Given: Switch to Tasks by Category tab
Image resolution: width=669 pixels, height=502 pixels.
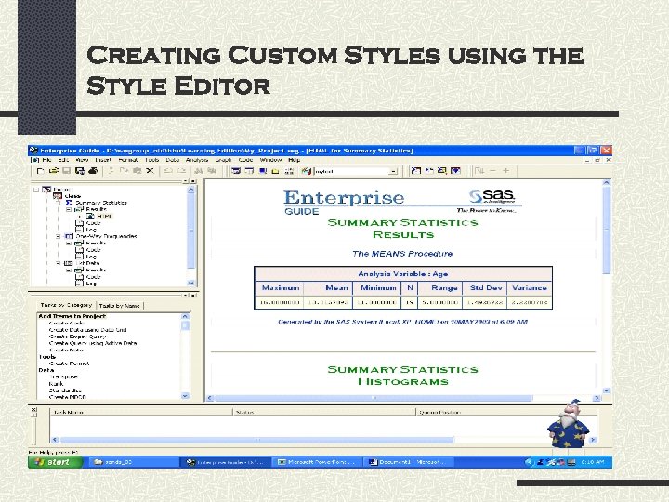Looking at the screenshot, I should pyautogui.click(x=66, y=305).
